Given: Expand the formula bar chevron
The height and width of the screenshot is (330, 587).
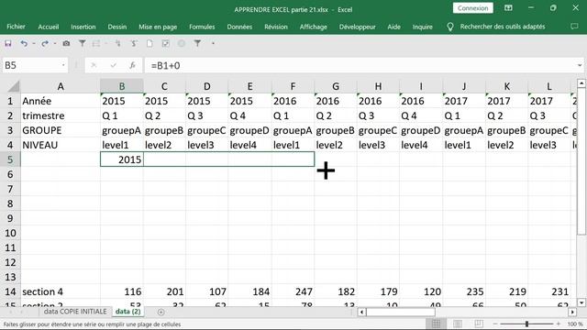Looking at the screenshot, I should [580, 65].
